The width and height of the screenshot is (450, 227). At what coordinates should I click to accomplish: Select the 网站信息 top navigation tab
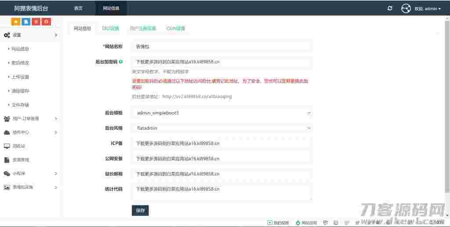click(x=111, y=8)
